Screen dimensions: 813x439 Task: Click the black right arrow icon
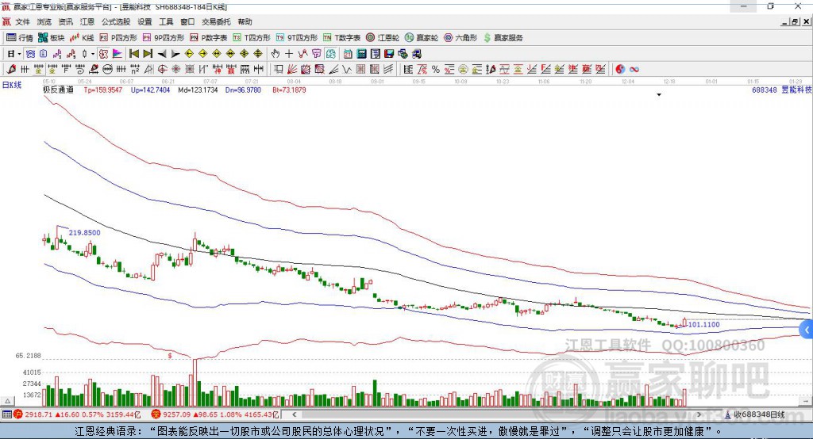point(175,54)
